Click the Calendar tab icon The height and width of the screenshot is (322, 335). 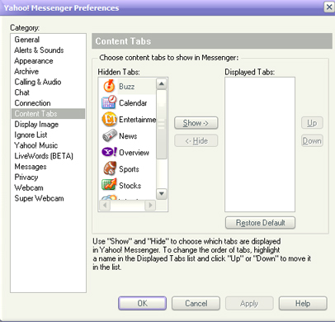[109, 102]
